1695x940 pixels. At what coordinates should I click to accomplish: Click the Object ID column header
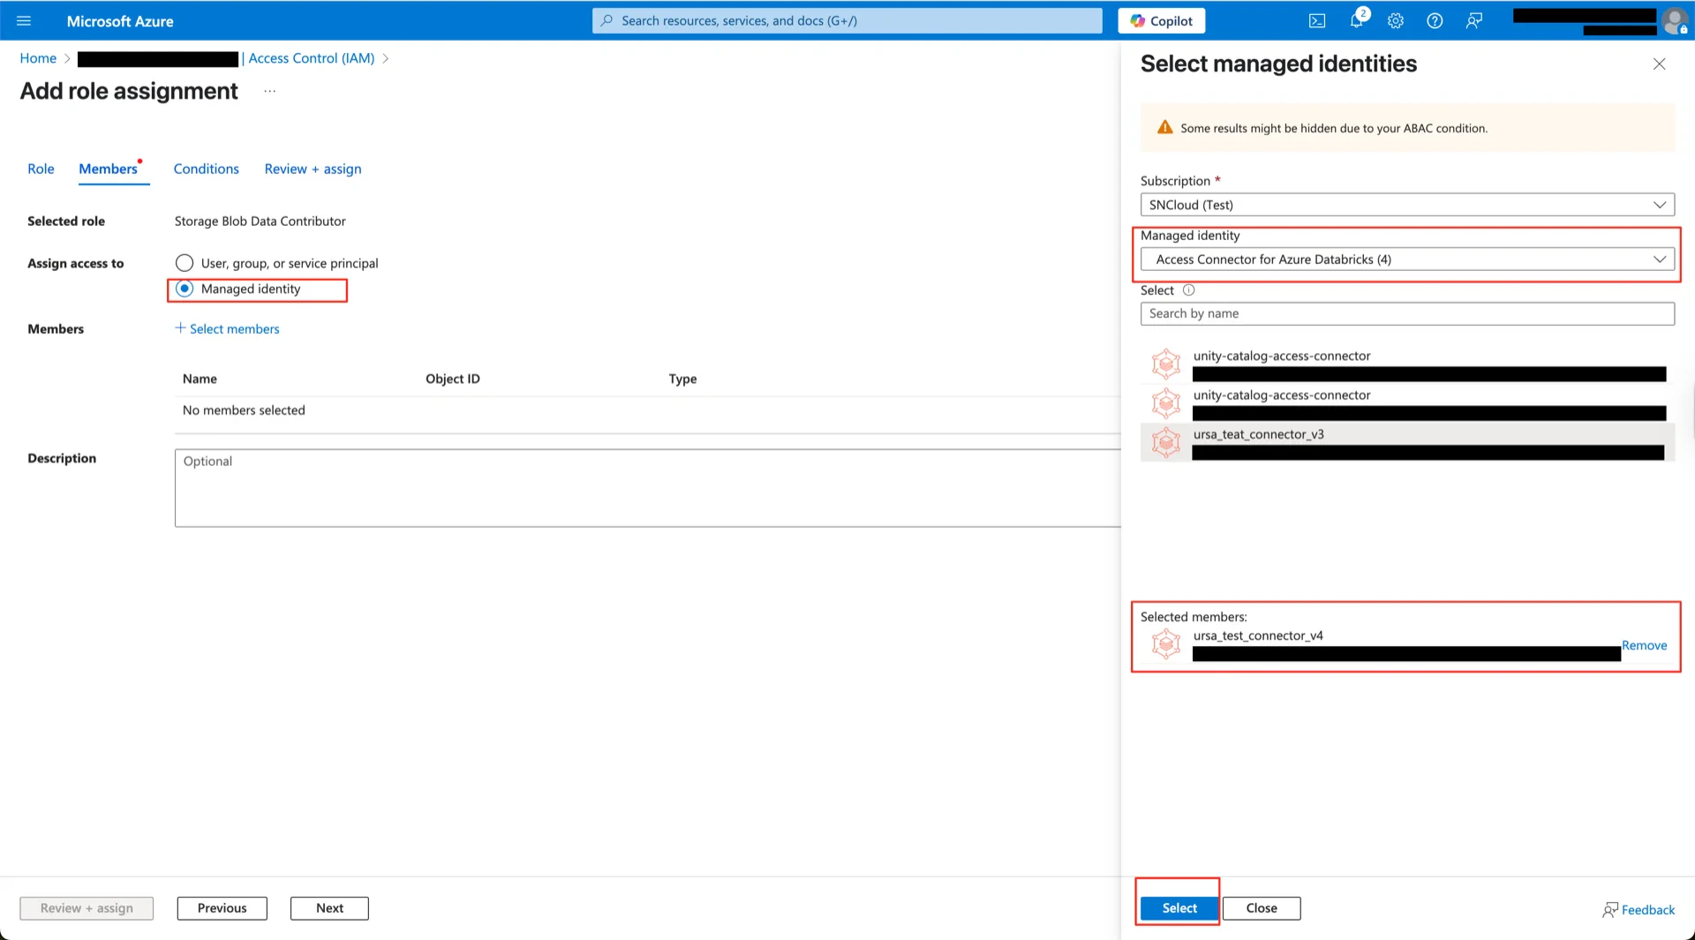coord(453,379)
